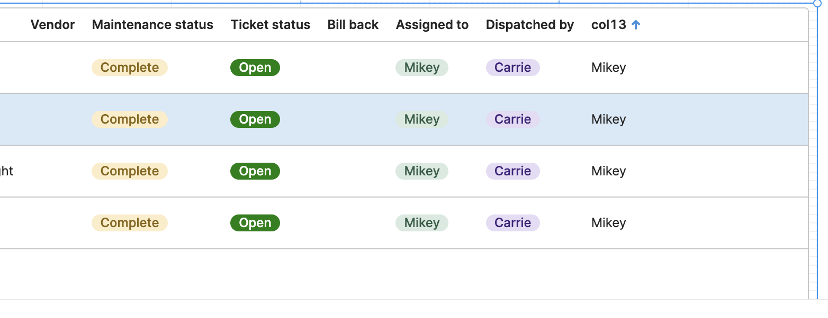Click the Complete tag in the first row
The image size is (828, 318).
point(130,68)
